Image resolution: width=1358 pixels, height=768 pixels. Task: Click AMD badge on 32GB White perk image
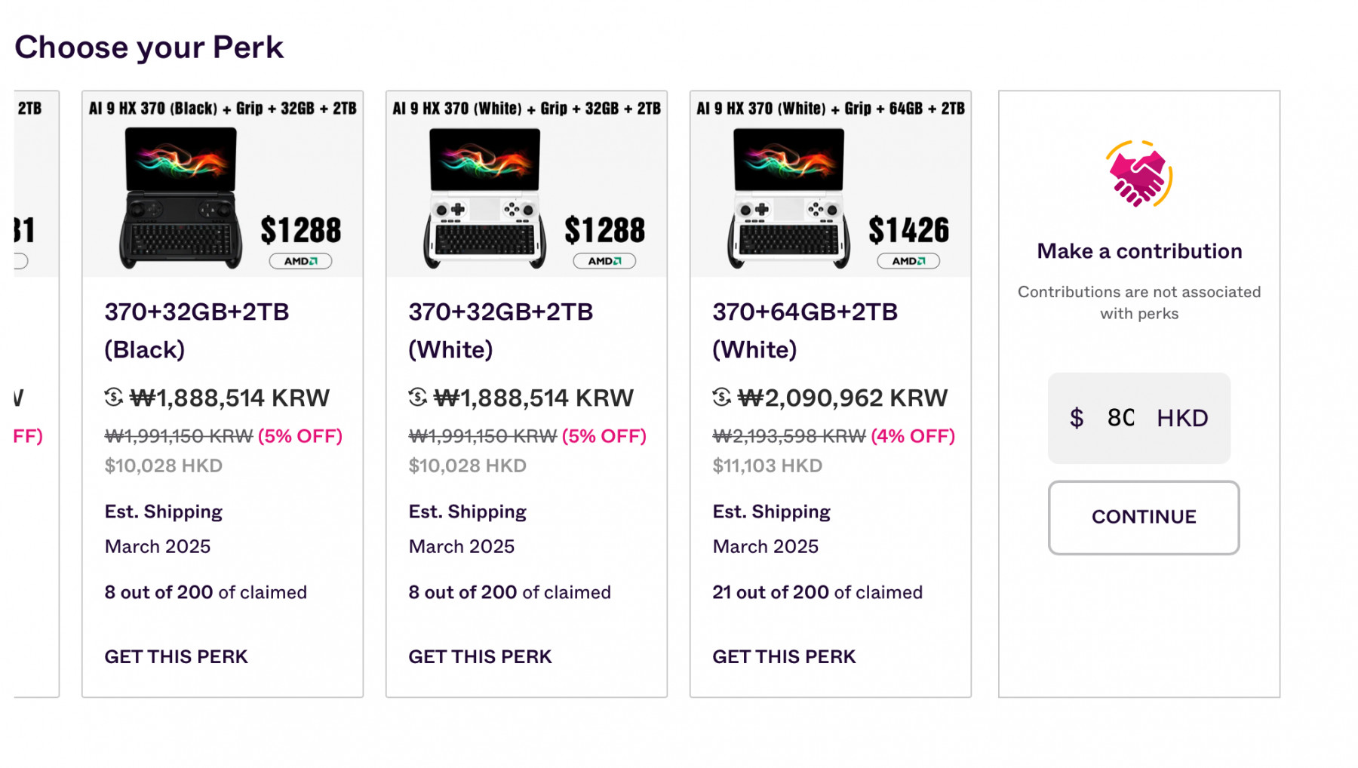(604, 261)
